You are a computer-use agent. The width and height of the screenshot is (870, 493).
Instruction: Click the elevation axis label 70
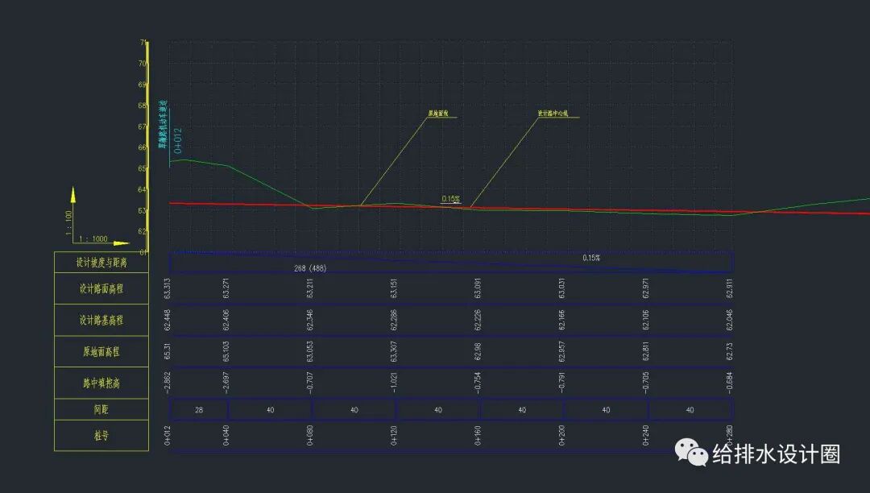[x=142, y=63]
